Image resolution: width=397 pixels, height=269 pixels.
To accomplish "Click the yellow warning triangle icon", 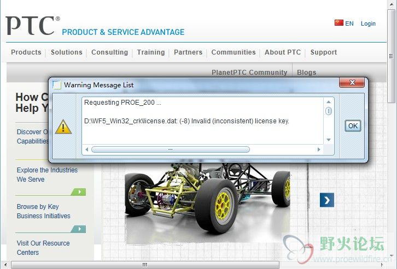I will click(x=63, y=127).
